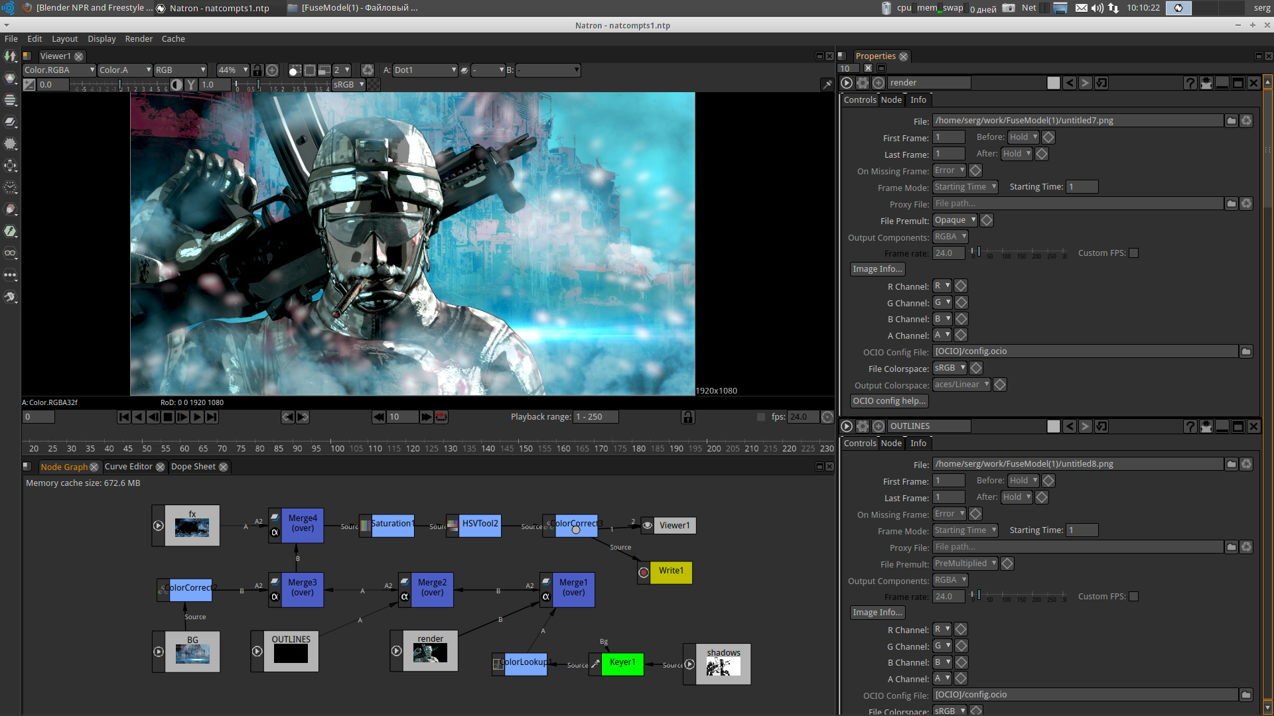Step to previous frame

tap(153, 417)
